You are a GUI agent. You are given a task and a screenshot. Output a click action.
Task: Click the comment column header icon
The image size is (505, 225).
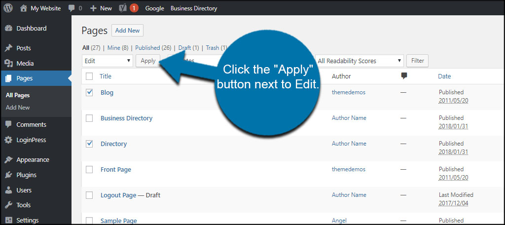(x=404, y=76)
